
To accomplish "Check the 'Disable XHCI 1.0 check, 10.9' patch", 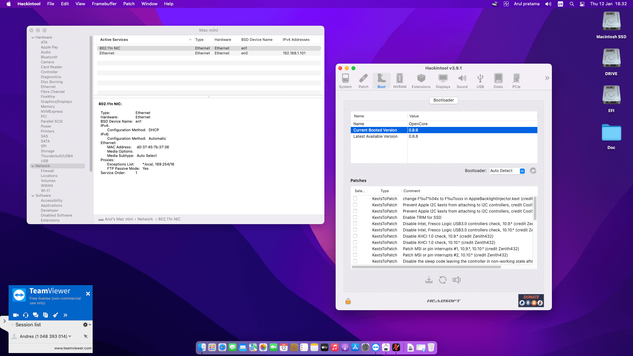I will click(355, 236).
